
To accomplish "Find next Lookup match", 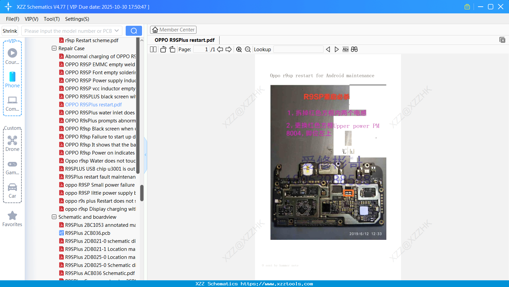I will click(x=337, y=50).
